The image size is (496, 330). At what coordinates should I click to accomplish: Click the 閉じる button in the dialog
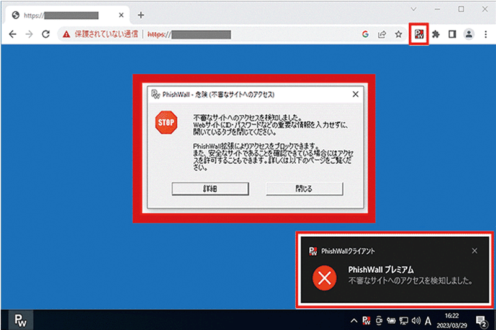click(304, 188)
